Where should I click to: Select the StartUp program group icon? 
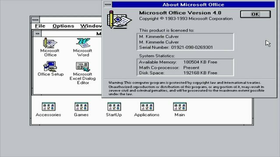[114, 109]
